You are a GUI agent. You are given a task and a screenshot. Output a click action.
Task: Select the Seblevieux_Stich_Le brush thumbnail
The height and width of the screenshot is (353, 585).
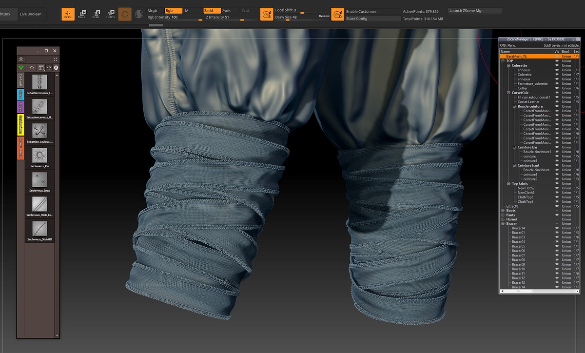[39, 204]
